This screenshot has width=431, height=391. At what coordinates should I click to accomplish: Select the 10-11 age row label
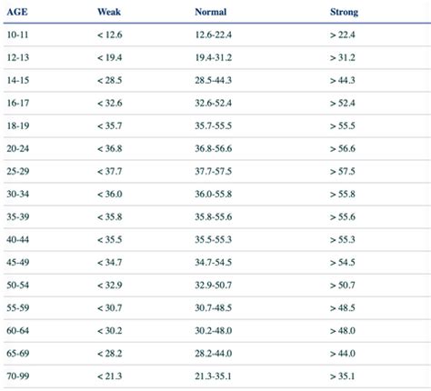[x=17, y=35]
